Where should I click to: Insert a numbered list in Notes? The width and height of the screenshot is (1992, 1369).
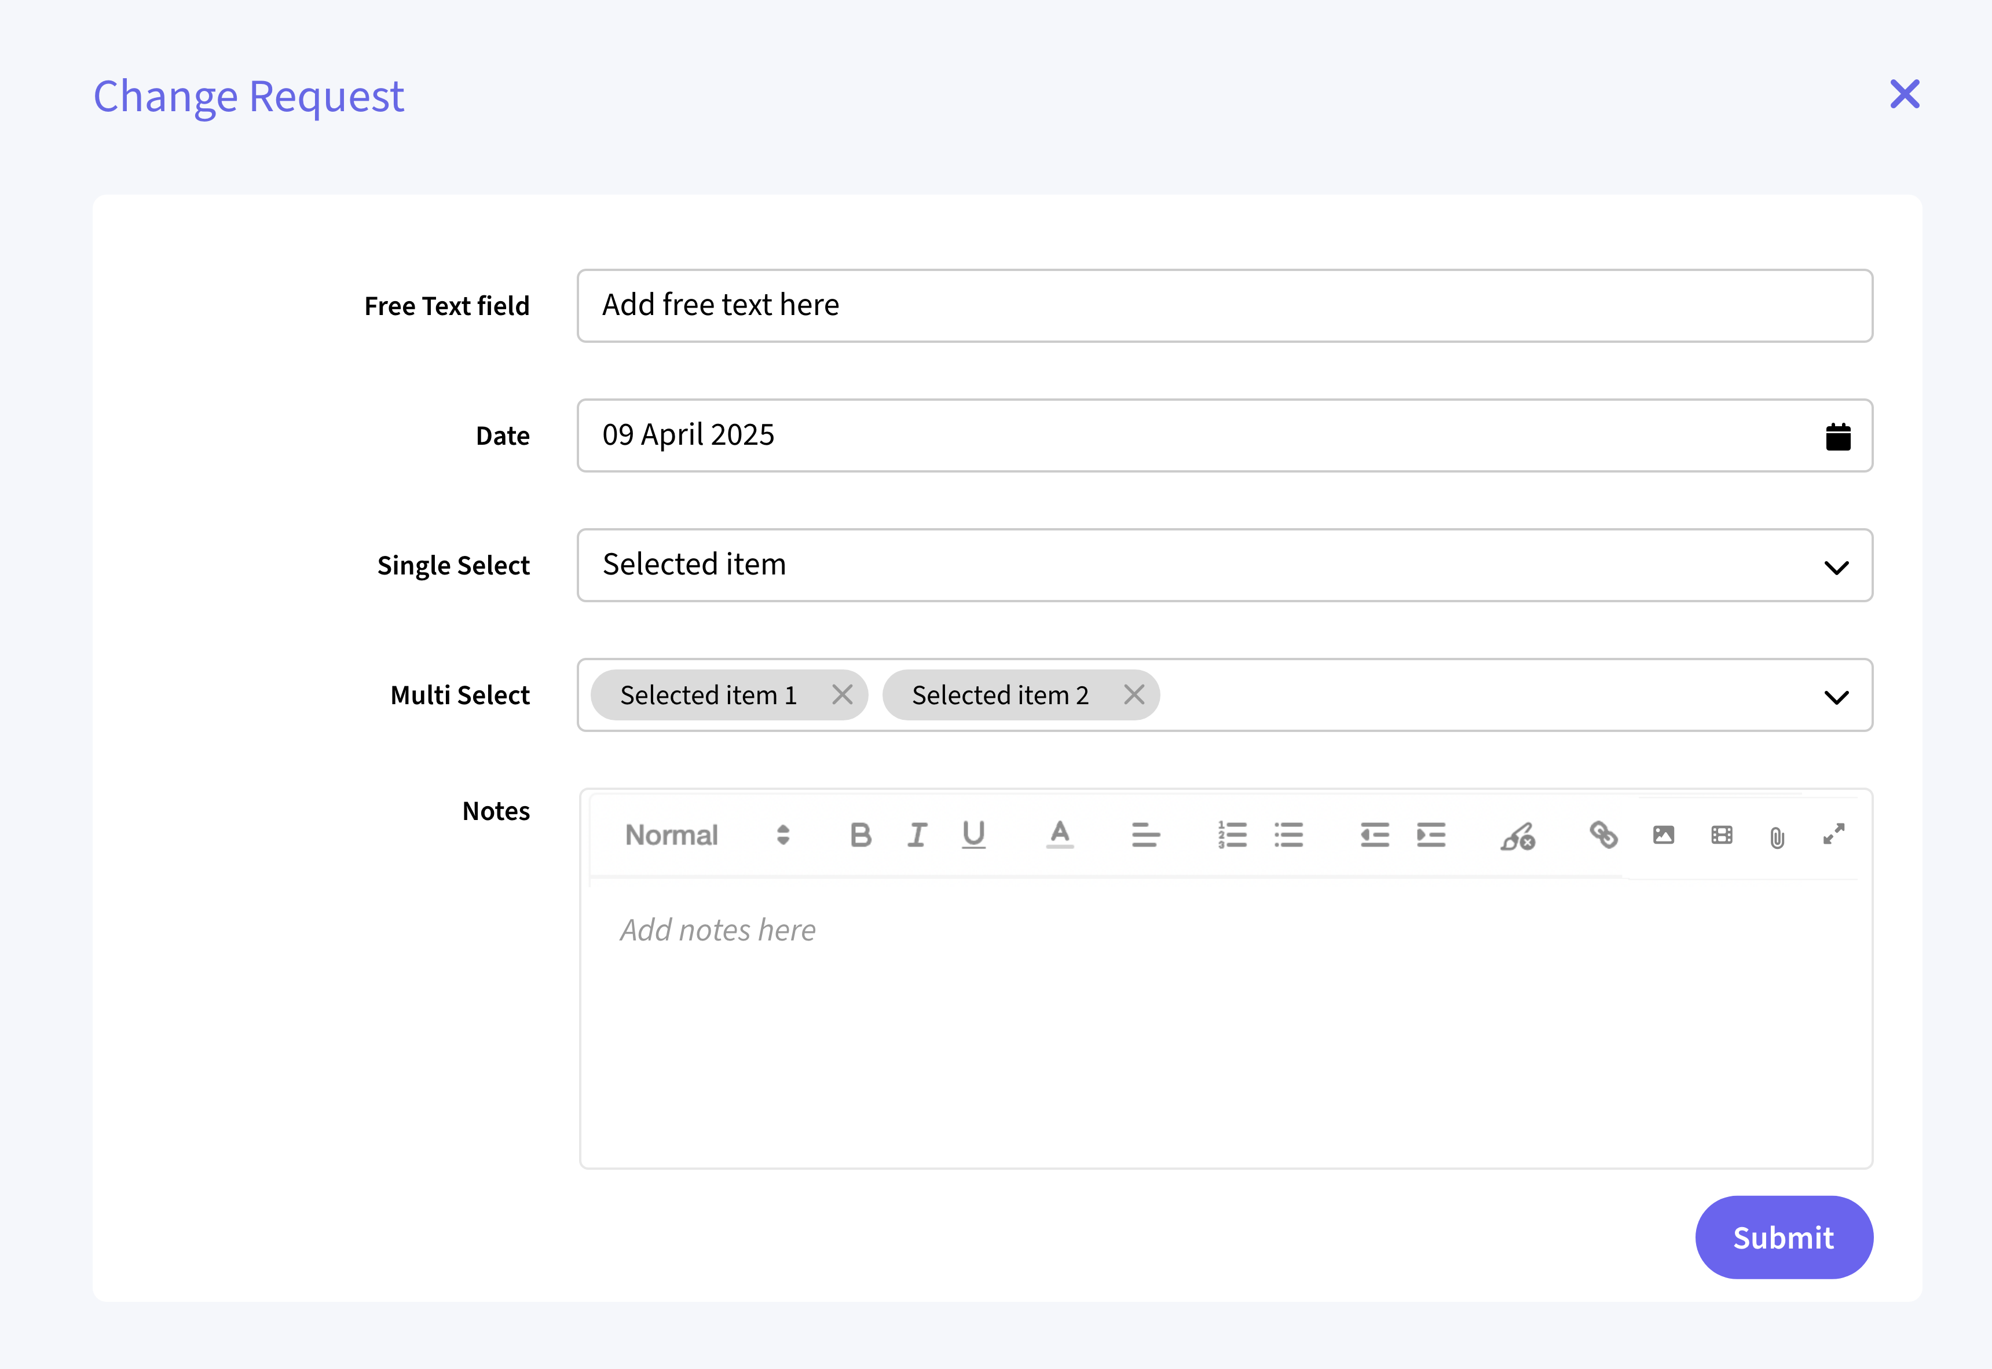coord(1232,834)
